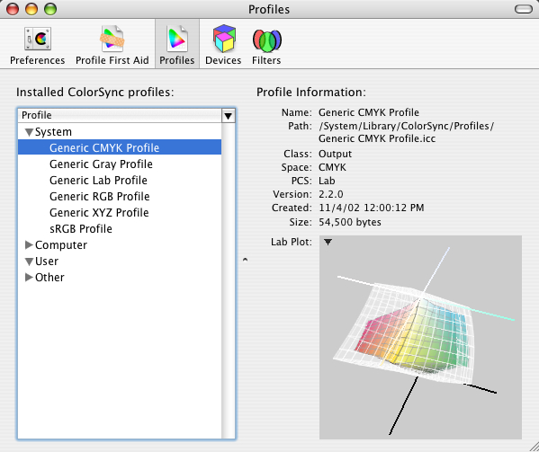The width and height of the screenshot is (539, 452).
Task: Click the Size 54,500 bytes value
Action: 350,222
